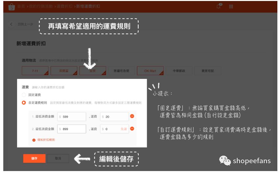The image size is (280, 174).
Task: Go to 我的行銷活動 in the breadcrumb
Action: [41, 7]
